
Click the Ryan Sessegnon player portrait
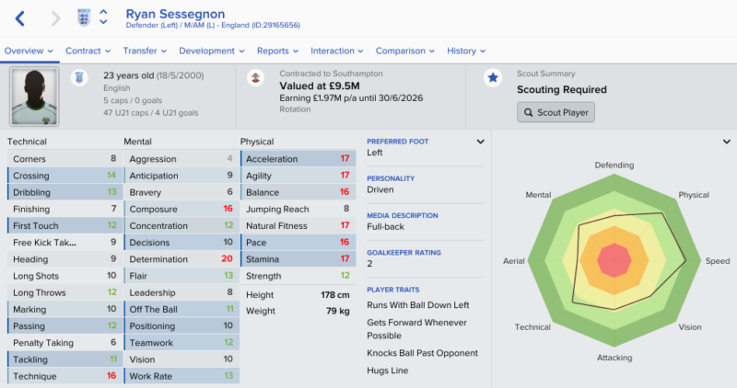[34, 97]
